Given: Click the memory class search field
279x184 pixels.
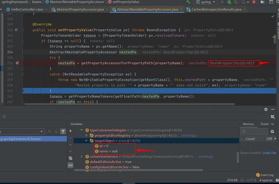Looking at the screenshot, I should coord(254,132).
